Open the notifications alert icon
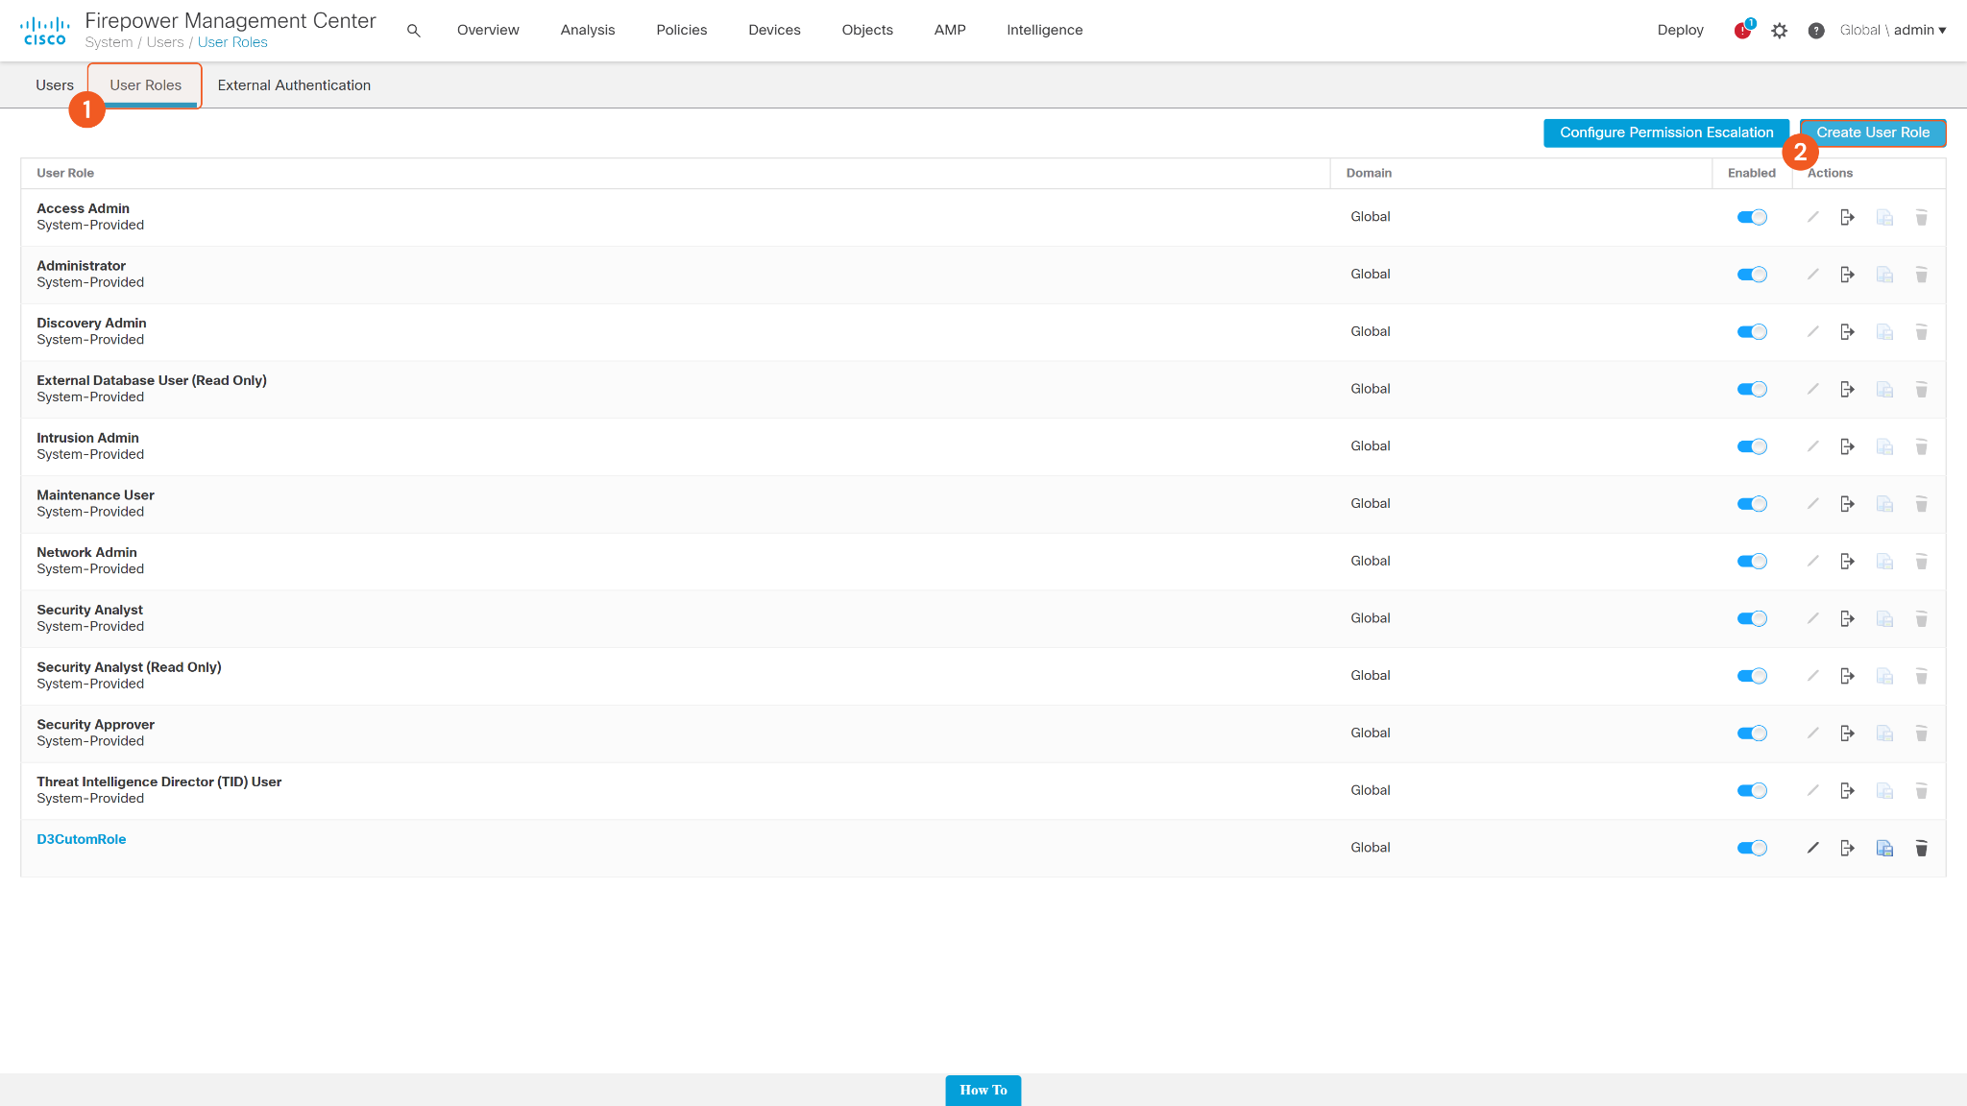 pyautogui.click(x=1742, y=31)
